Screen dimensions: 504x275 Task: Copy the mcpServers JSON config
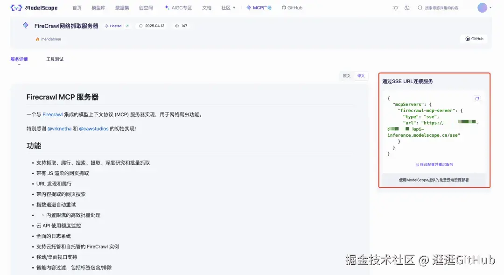tap(477, 99)
